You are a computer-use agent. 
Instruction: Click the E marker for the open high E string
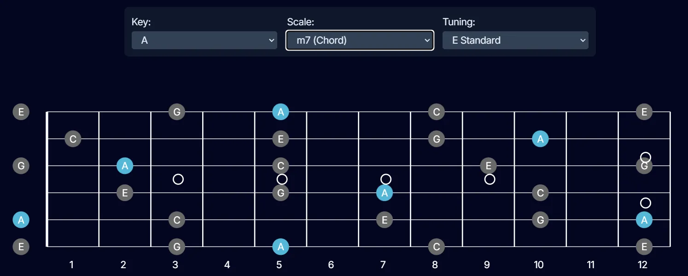tap(21, 111)
